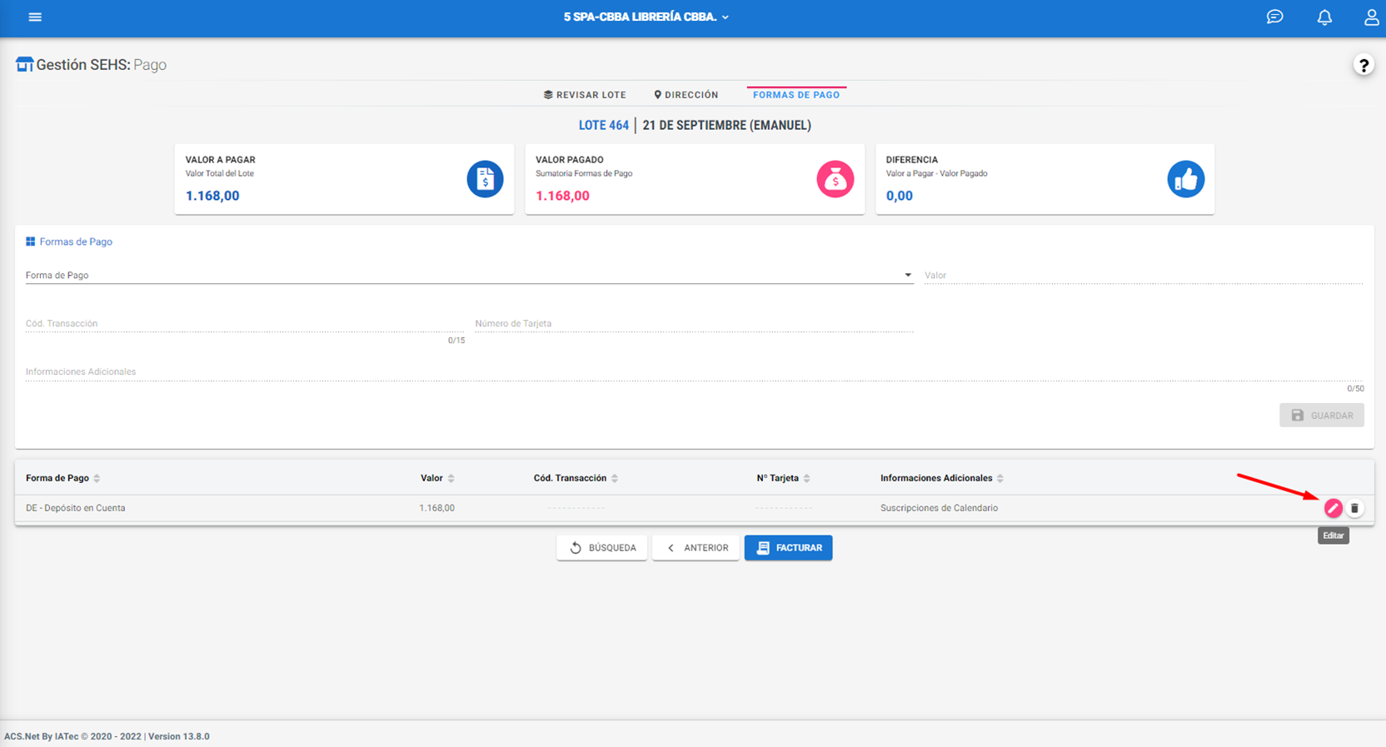1386x747 pixels.
Task: Click the Suscripciones de Calendario cell
Action: (939, 508)
